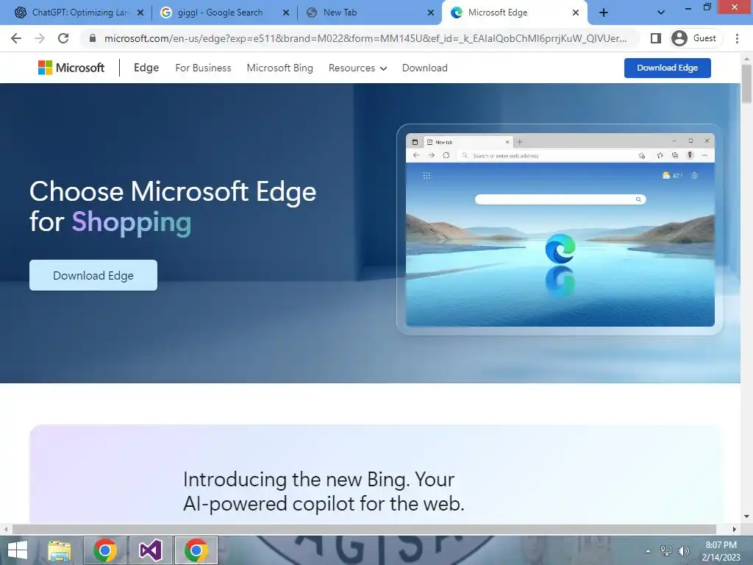Viewport: 753px width, 565px height.
Task: Open the Guest profile button
Action: pos(694,38)
